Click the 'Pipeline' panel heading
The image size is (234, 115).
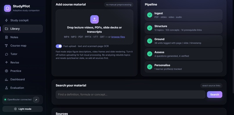[x=151, y=4]
